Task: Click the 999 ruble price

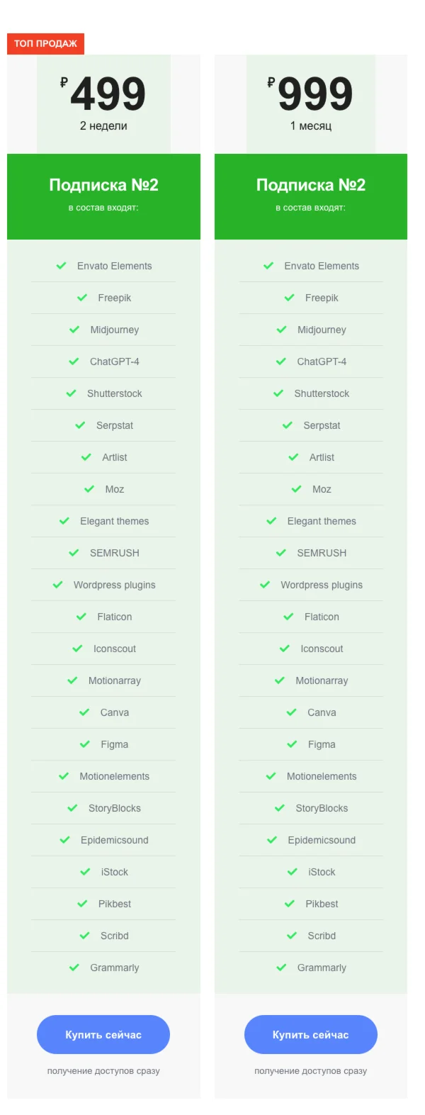Action: (314, 94)
